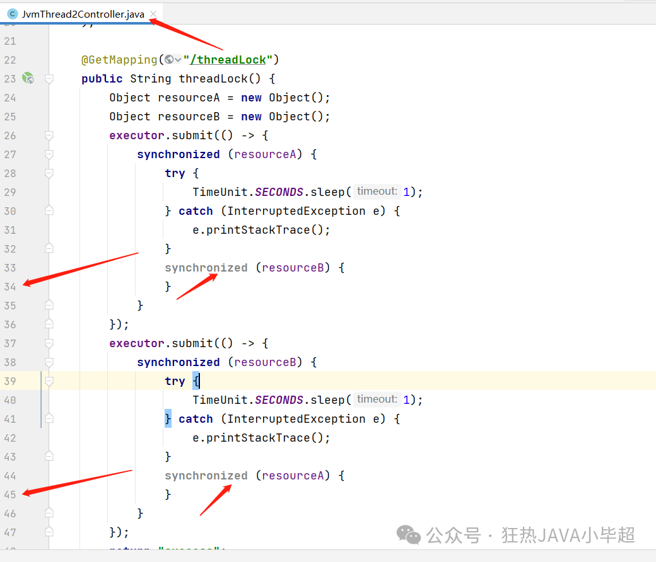Image resolution: width=656 pixels, height=562 pixels.
Task: Click line number 33 in the gutter
Action: 10,268
